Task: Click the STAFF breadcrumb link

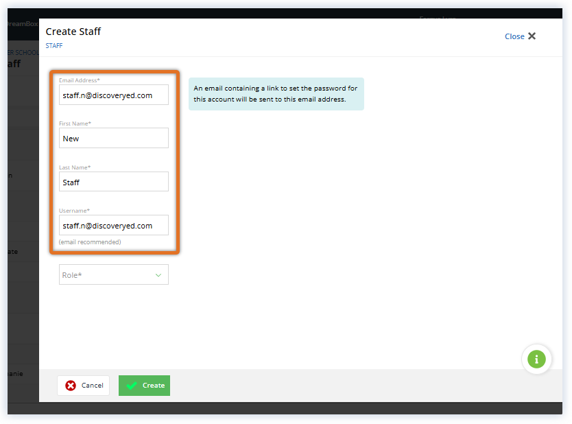Action: [54, 45]
